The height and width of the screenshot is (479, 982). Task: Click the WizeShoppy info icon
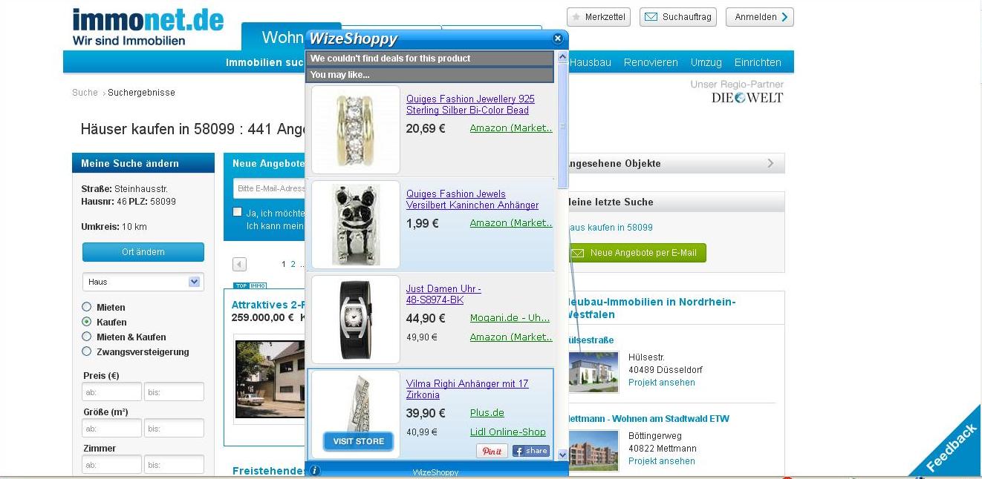point(315,471)
